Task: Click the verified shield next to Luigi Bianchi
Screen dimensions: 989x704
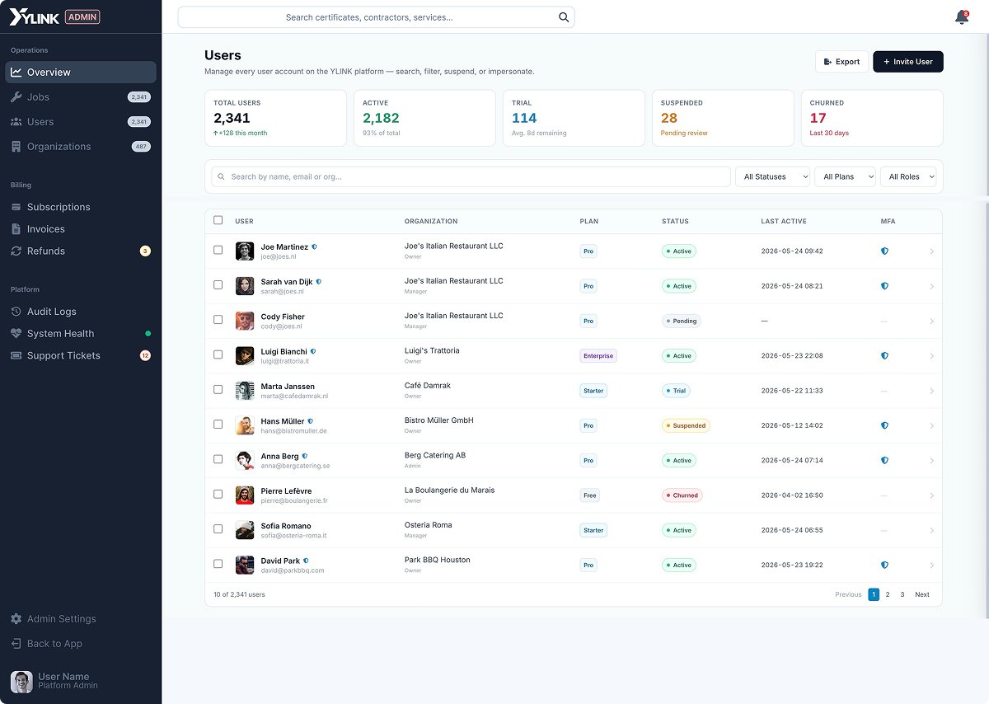Action: coord(313,351)
